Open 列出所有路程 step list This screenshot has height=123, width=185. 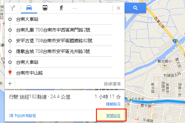click(x=22, y=116)
